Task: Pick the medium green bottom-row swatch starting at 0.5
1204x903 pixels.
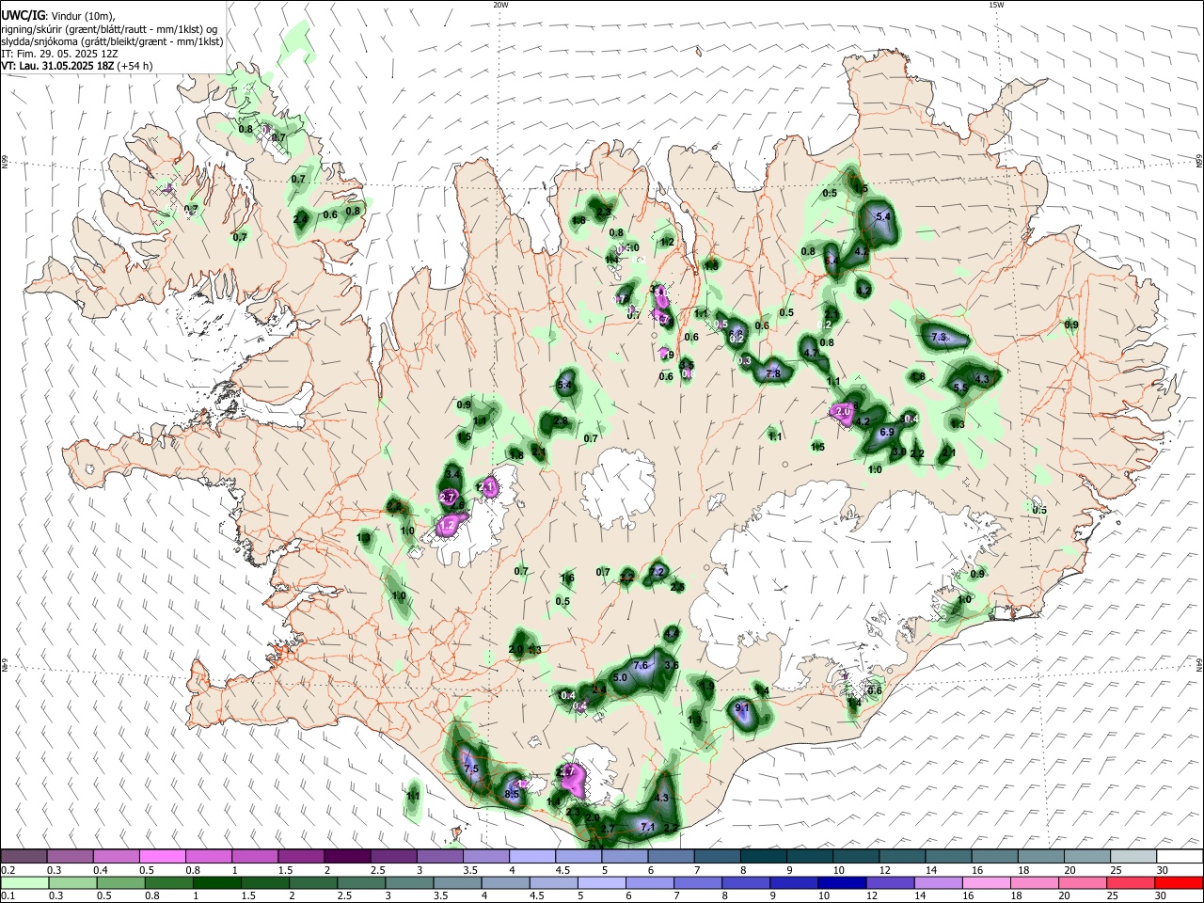Action: [120, 883]
